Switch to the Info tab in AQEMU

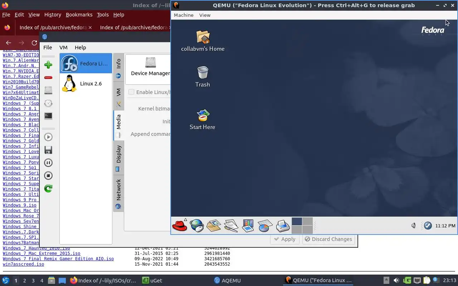[x=118, y=68]
